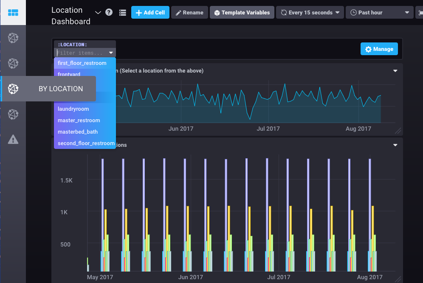Pick master_restroom in the location dropdown

click(85, 120)
